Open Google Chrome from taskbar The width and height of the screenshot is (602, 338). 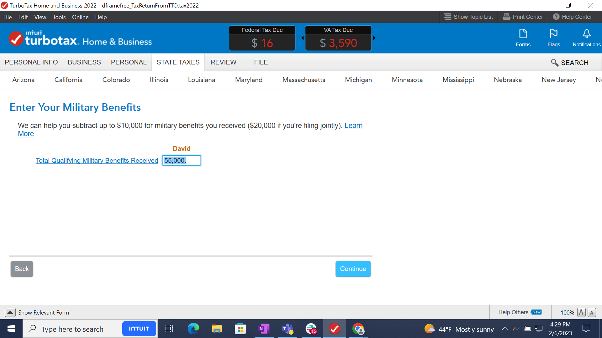358,329
